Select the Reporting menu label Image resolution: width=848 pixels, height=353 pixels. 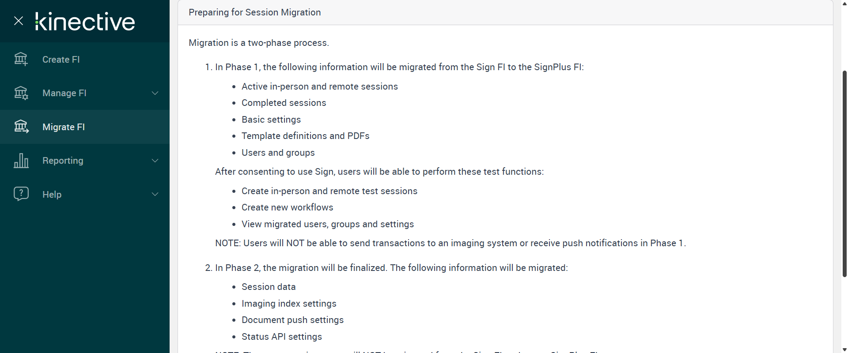point(63,161)
